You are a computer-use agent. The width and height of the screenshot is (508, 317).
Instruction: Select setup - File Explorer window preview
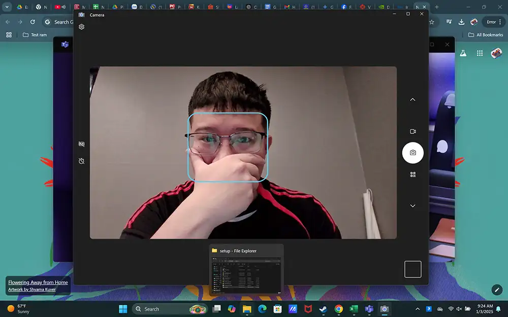(246, 270)
